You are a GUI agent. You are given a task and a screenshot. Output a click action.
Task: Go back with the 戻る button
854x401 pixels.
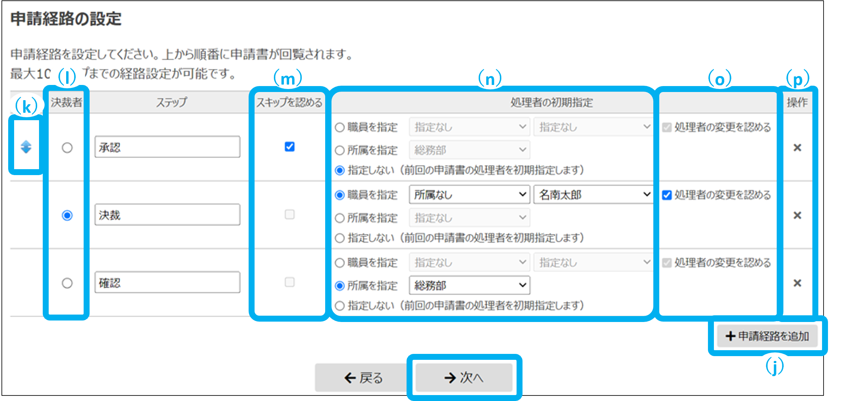pos(363,378)
